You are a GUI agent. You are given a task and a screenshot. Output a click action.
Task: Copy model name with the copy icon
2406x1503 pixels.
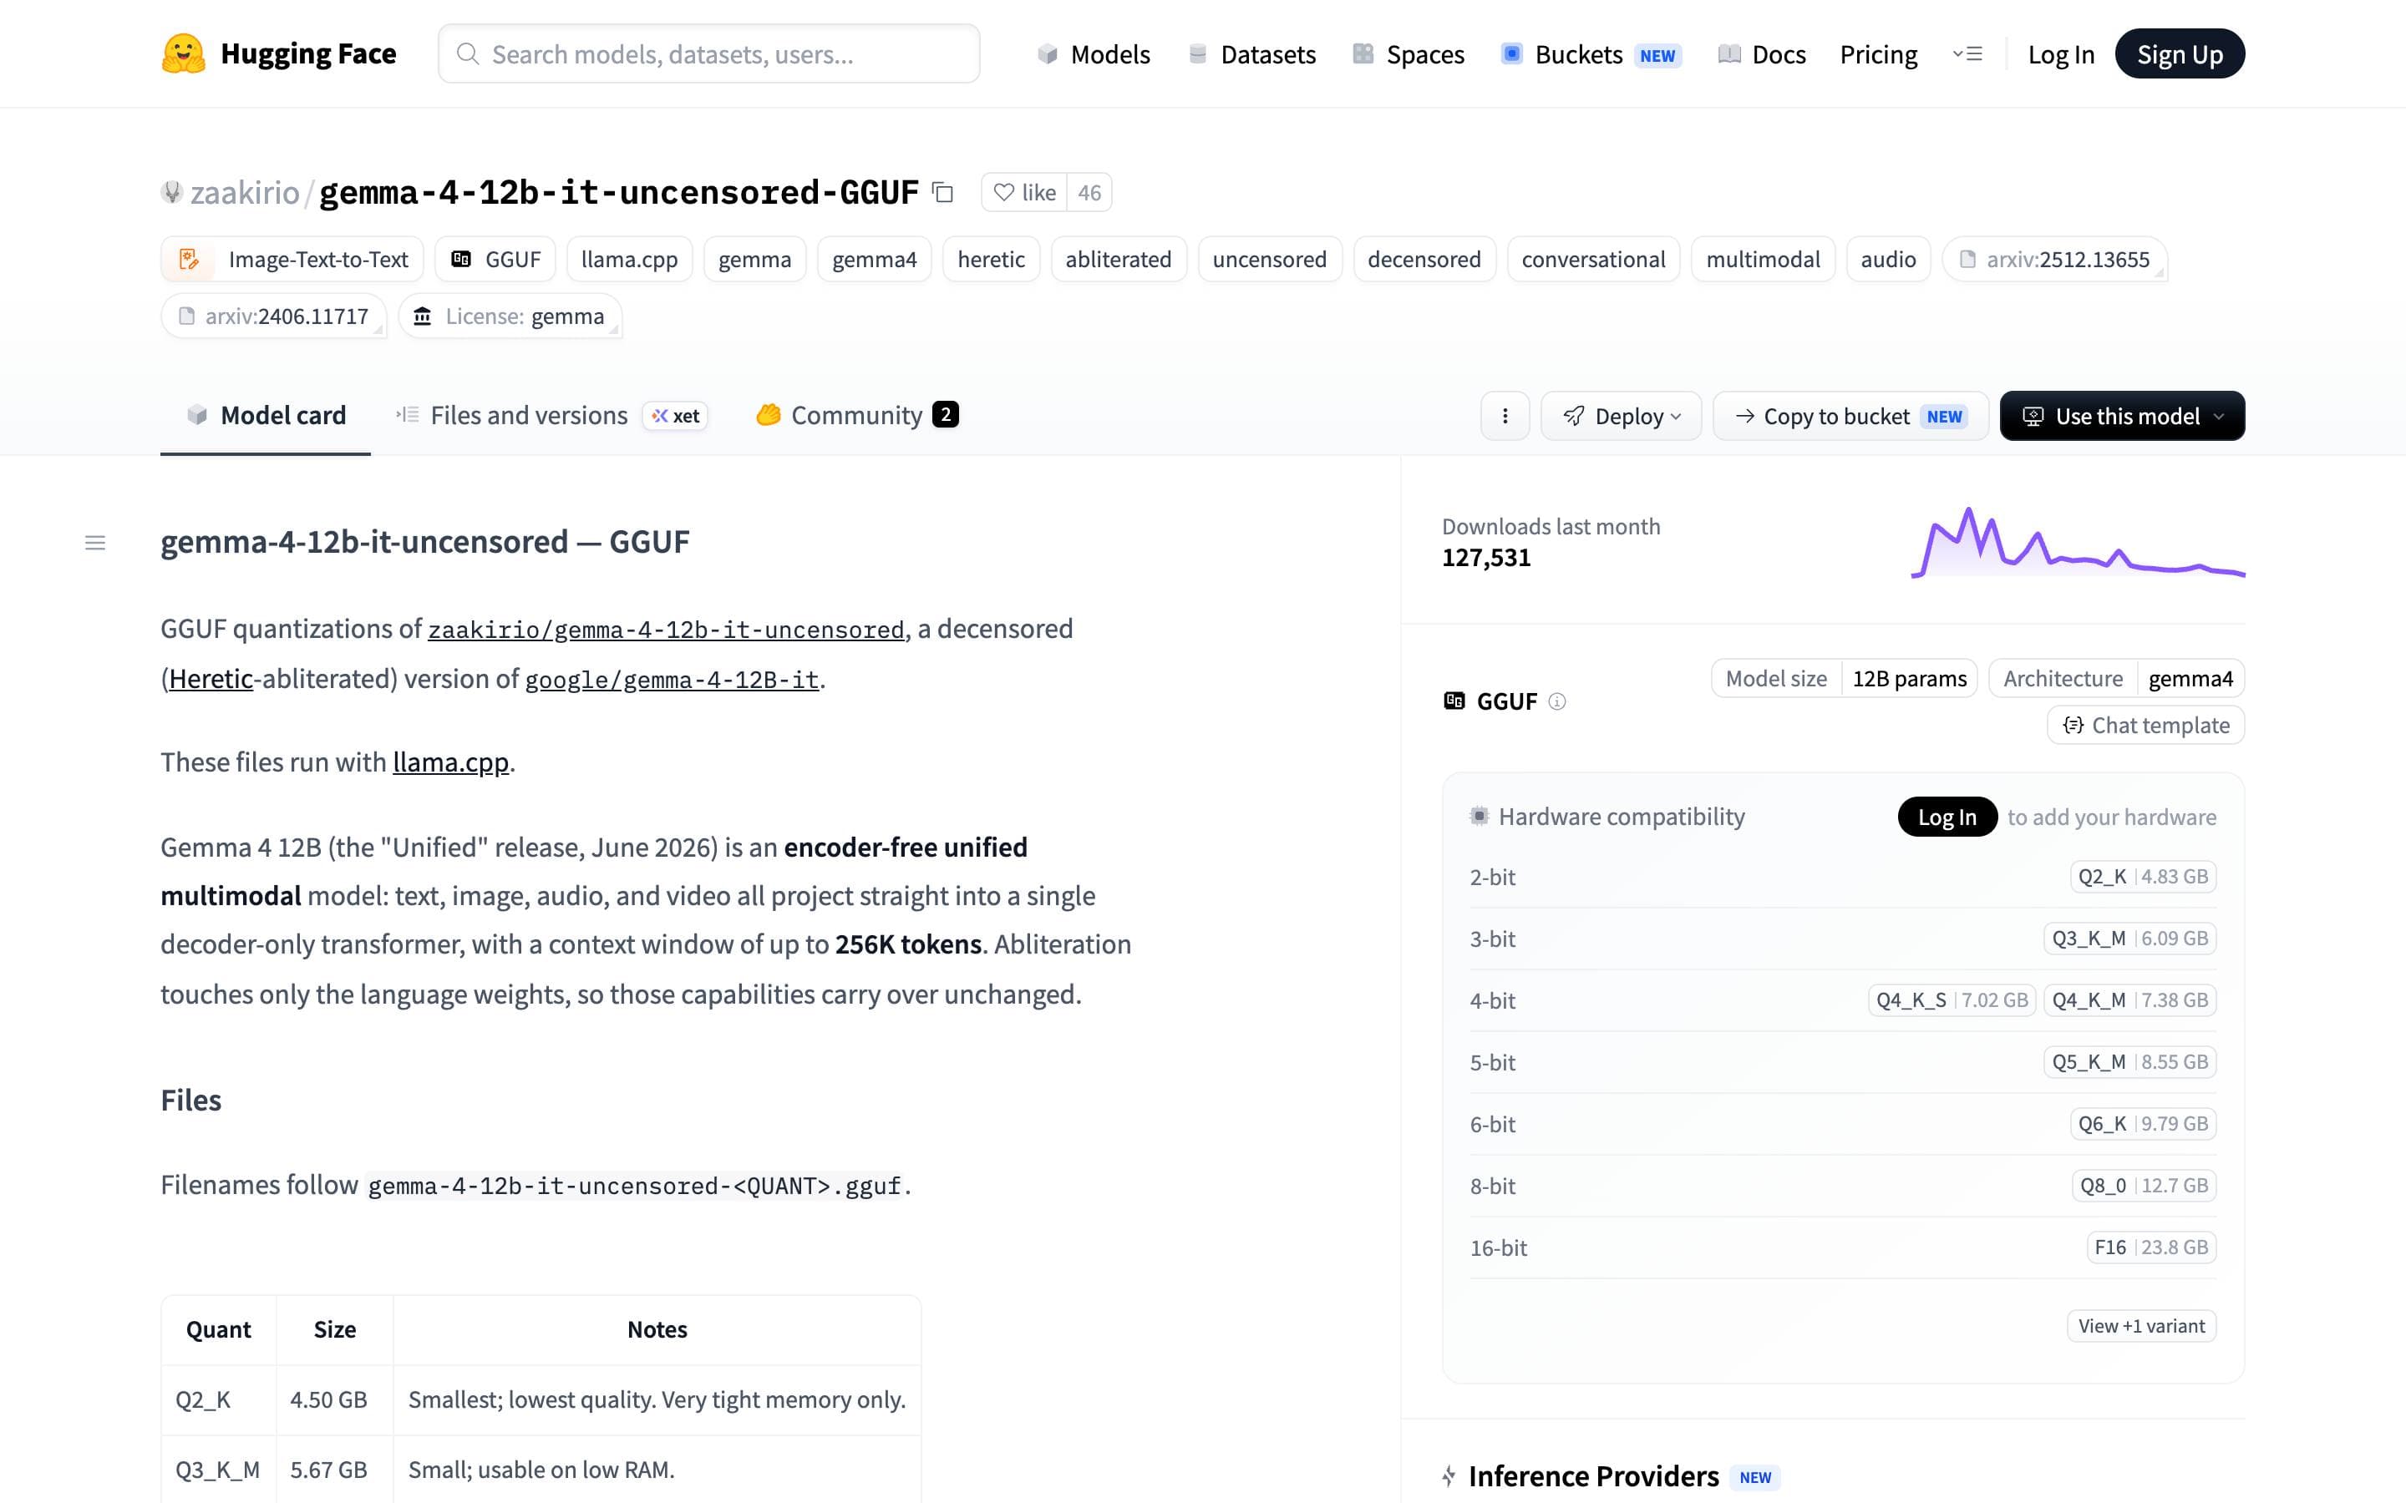point(942,193)
